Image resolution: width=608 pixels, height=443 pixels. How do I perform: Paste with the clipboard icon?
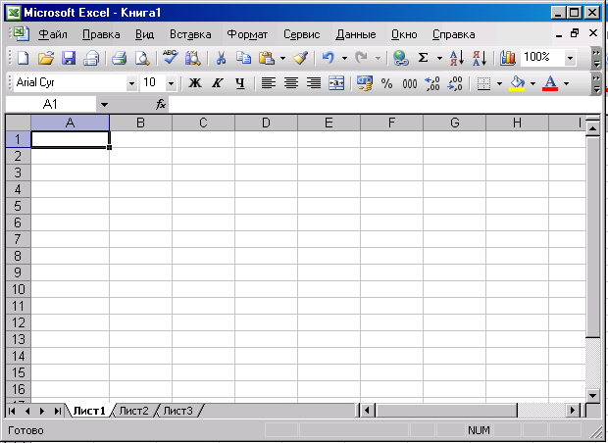pyautogui.click(x=267, y=58)
